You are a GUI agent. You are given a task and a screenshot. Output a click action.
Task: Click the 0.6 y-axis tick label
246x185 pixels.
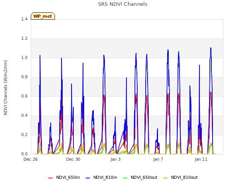pos(24,96)
